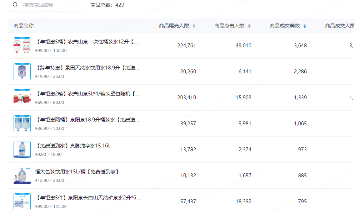This screenshot has height=214, width=354.
Task: Click 【年钜惠2箱】农夫山泉5L product title
Action: coord(87,94)
